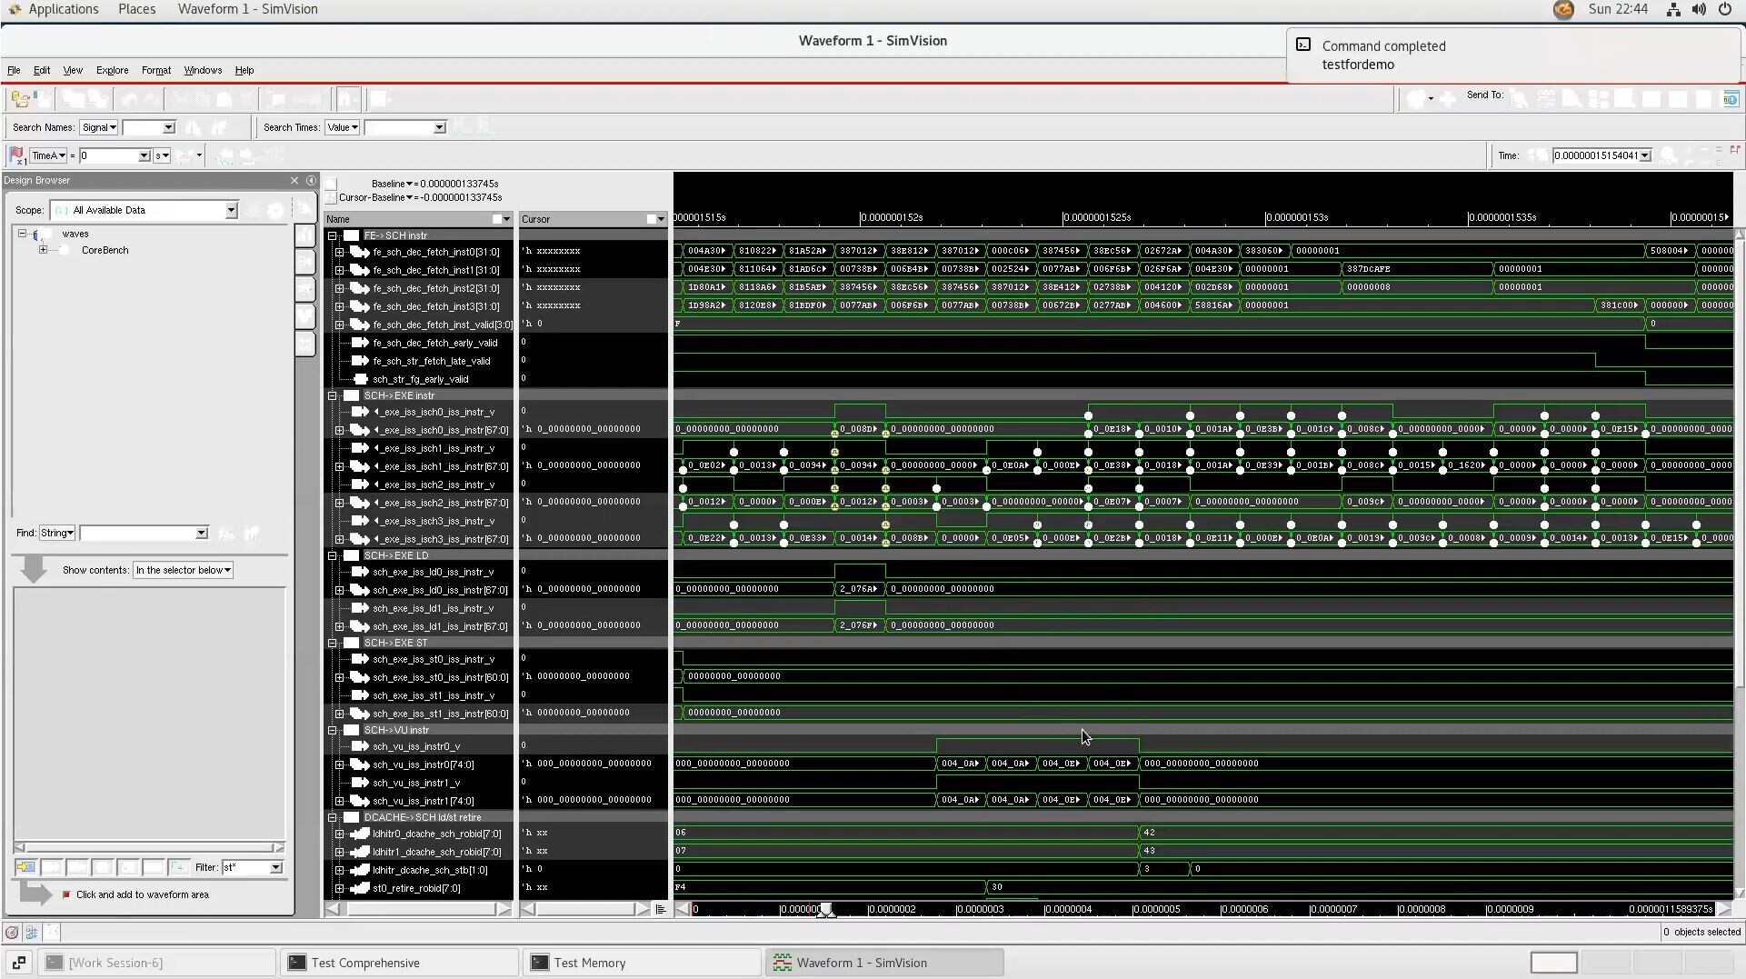This screenshot has height=979, width=1746.
Task: Toggle red Click and add to waveform indicator
Action: tap(66, 894)
